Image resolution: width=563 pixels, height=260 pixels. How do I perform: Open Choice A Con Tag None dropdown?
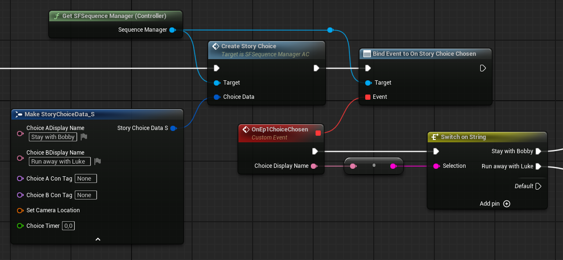point(86,179)
